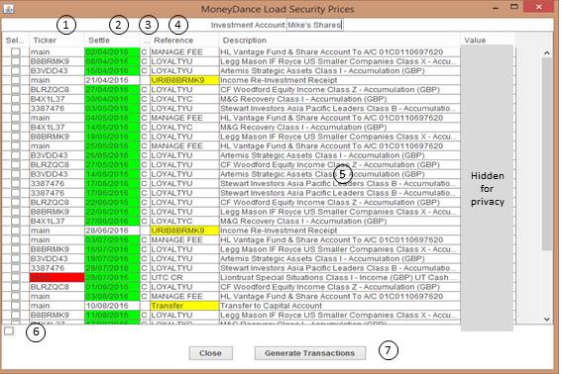Check the 30/04/2016 B4X1L37 row box
Image resolution: width=562 pixels, height=374 pixels.
[x=16, y=99]
